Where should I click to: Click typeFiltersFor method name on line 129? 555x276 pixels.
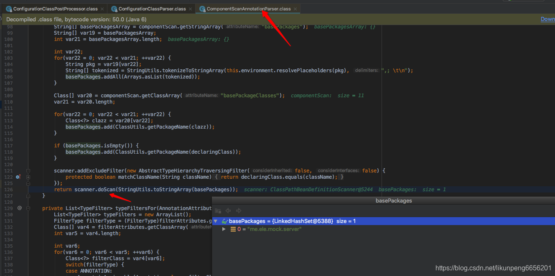(x=135, y=208)
